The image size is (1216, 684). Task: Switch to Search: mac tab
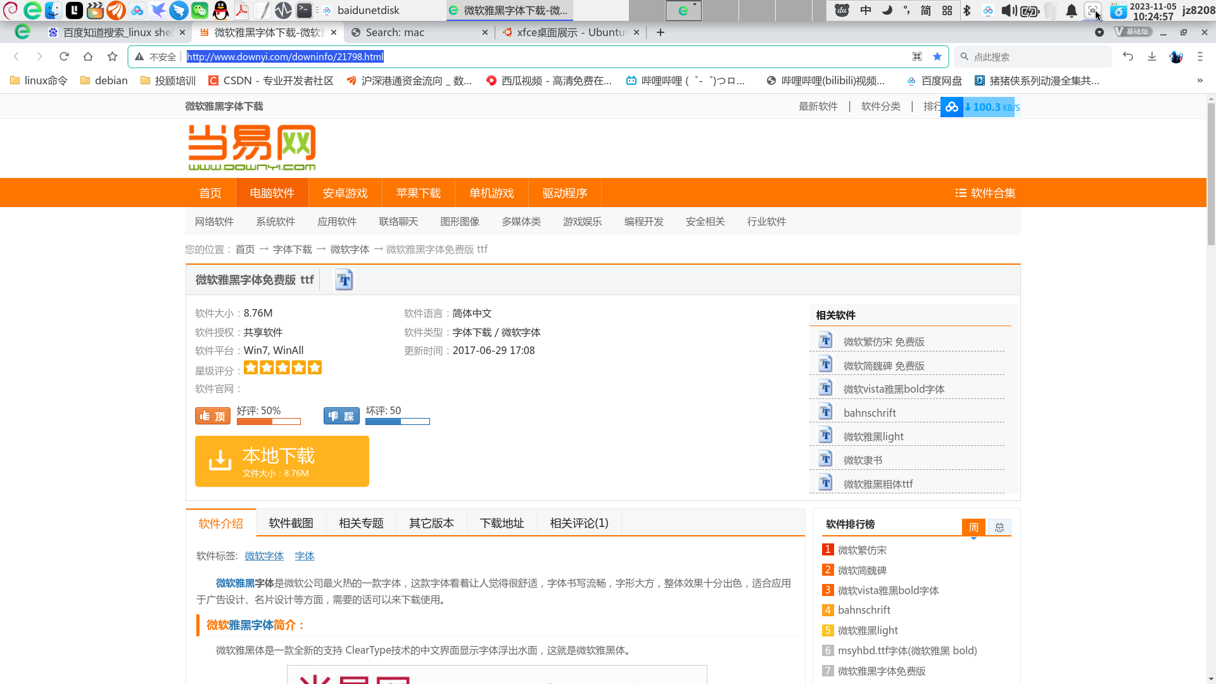click(x=418, y=32)
